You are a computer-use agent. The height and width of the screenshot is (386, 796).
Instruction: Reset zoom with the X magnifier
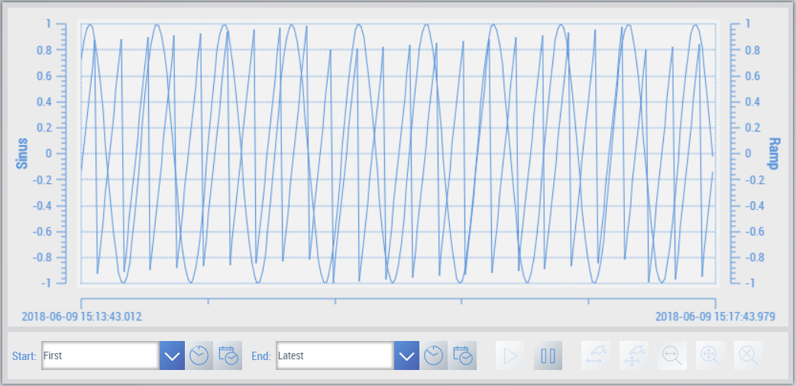(749, 355)
